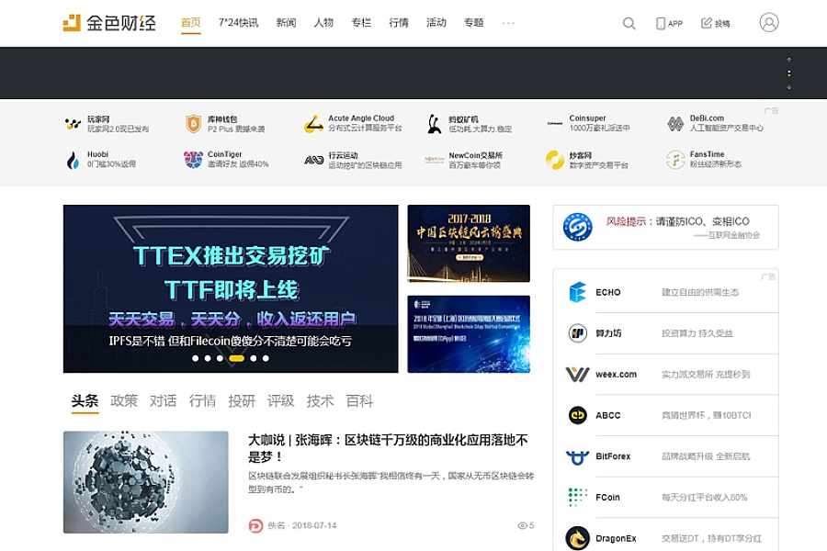The height and width of the screenshot is (551, 827).
Task: Open 活动 in top navigation
Action: tap(436, 23)
